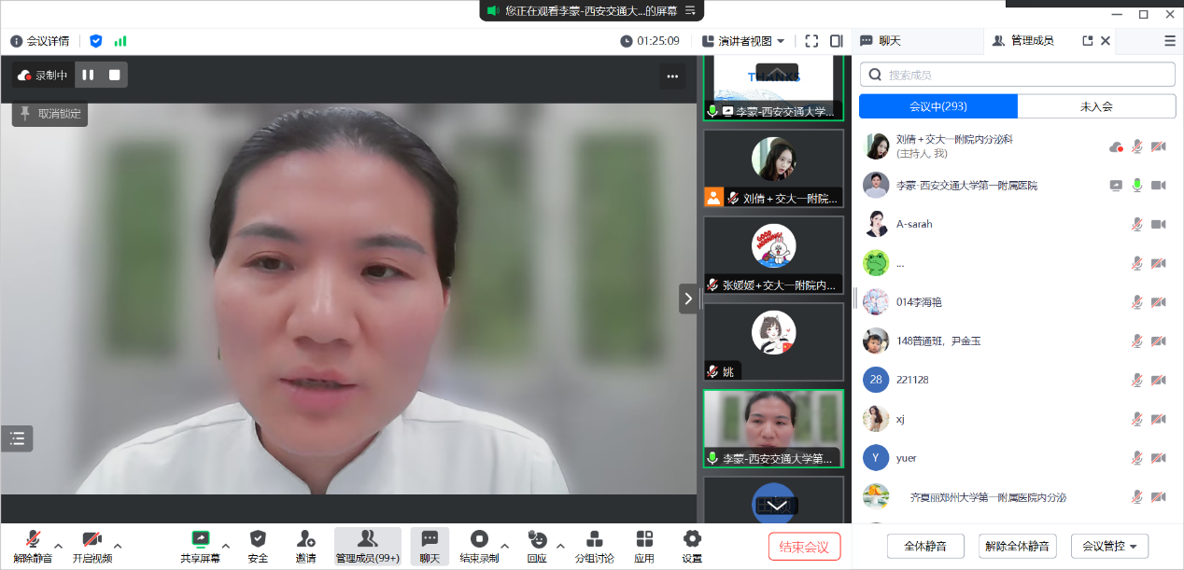Screen dimensions: 1184x570
Task: Close the member management panel
Action: (1106, 41)
